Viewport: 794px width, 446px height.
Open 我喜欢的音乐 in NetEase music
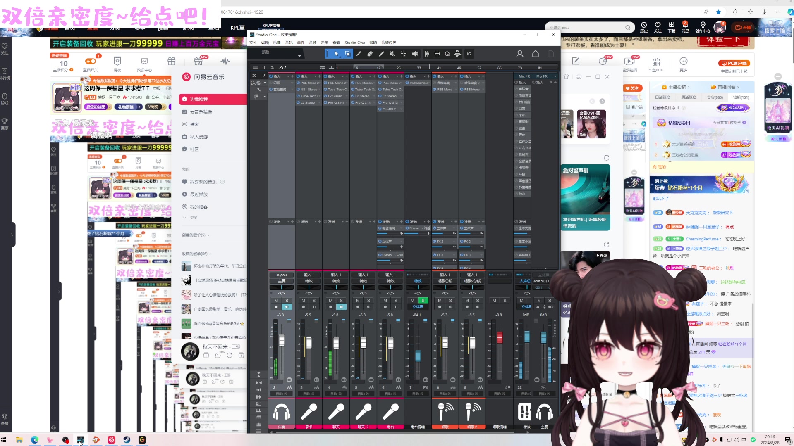(x=203, y=182)
